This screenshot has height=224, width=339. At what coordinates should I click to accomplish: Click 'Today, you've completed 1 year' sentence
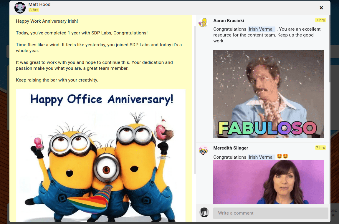(x=82, y=33)
